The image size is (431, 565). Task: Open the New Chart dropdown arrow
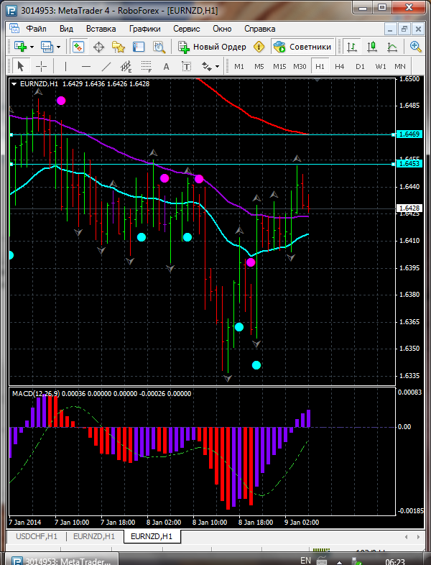(x=32, y=47)
